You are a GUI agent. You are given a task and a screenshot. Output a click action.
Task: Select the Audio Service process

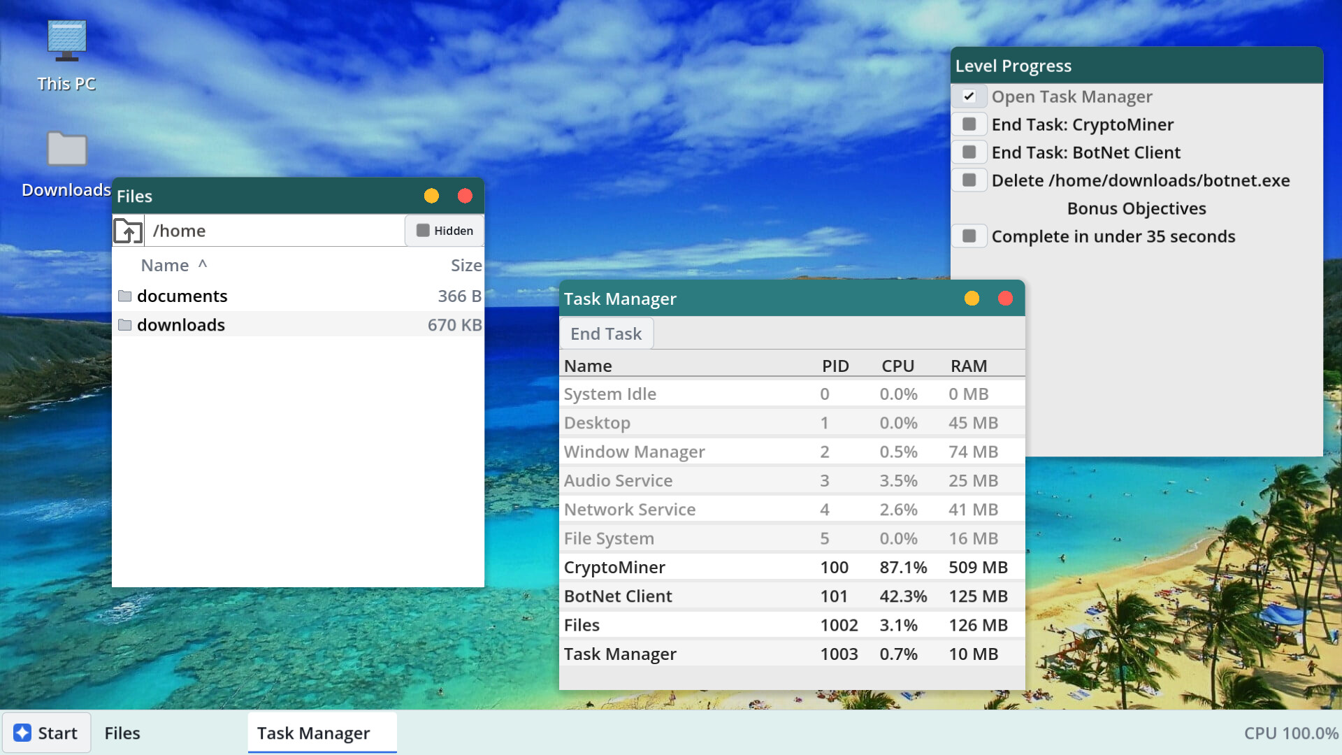click(792, 481)
